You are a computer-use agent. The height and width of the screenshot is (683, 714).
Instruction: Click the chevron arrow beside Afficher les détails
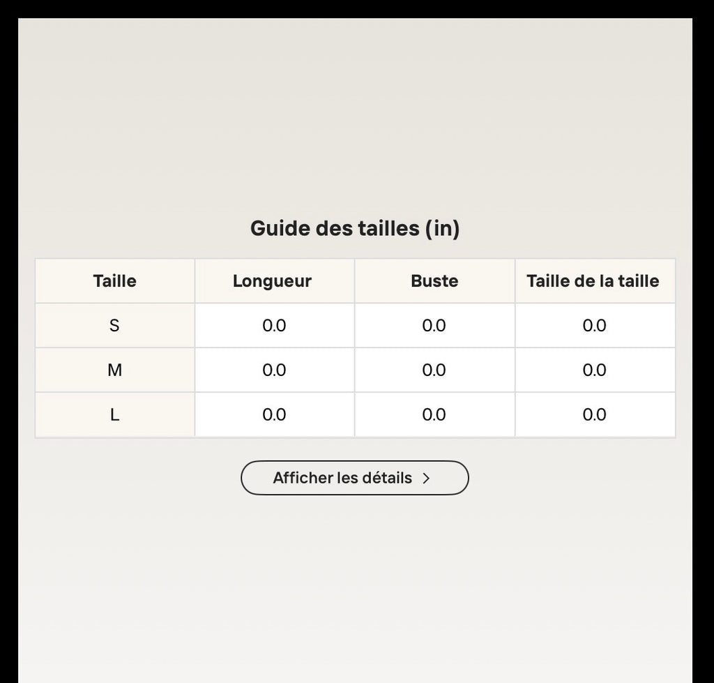click(426, 478)
